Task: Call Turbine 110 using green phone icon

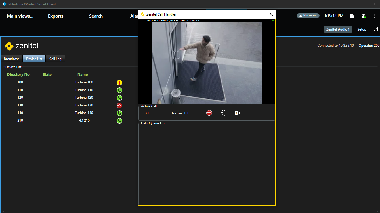Action: point(119,90)
